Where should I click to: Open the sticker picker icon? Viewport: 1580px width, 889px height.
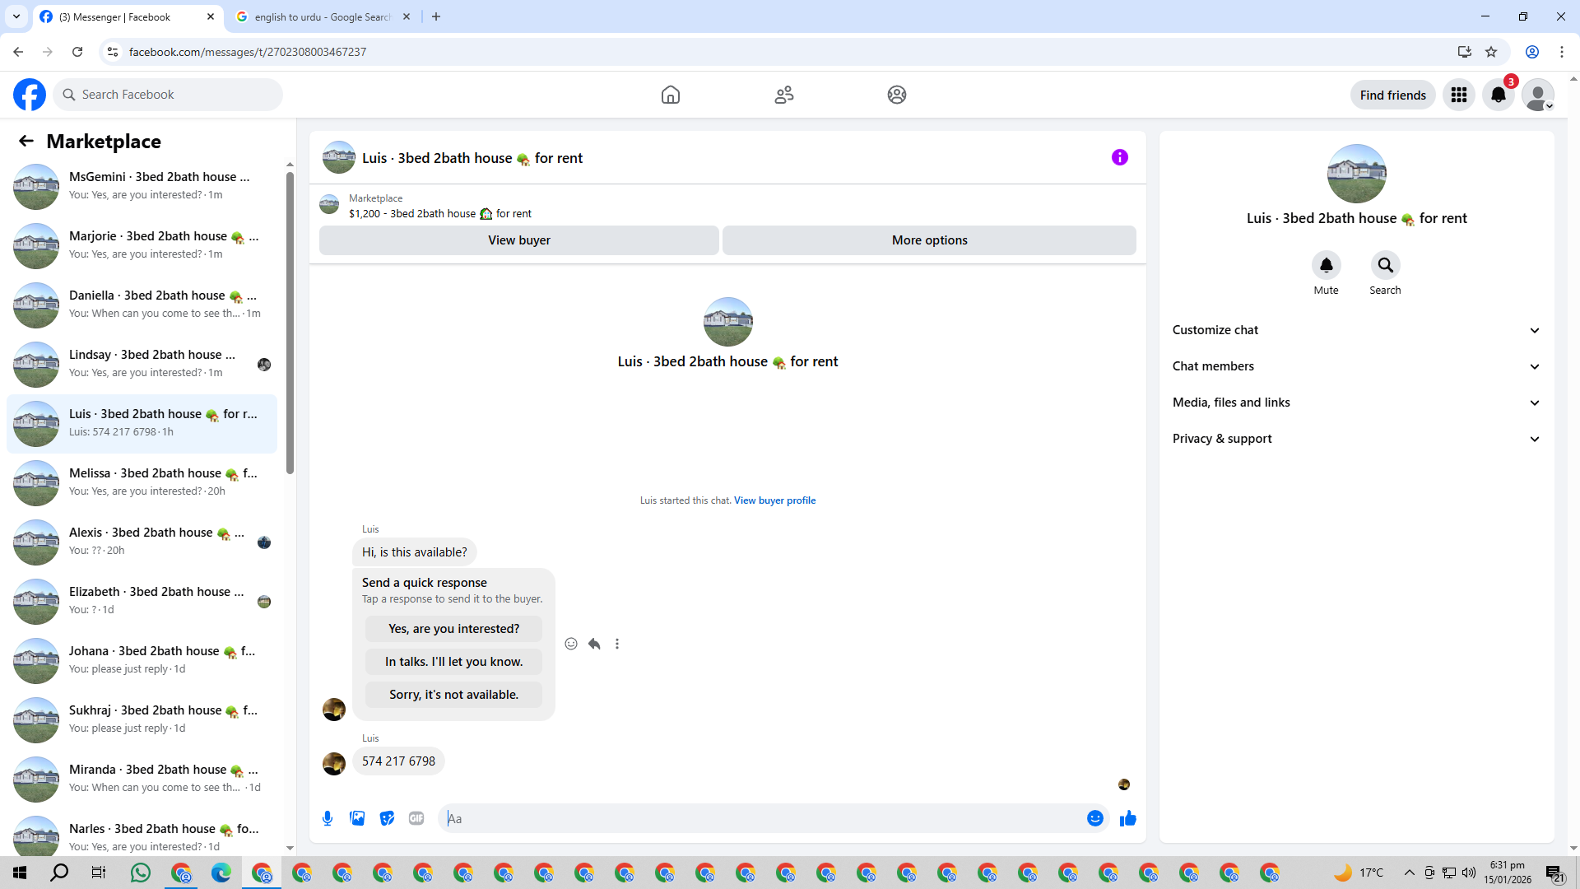(387, 818)
